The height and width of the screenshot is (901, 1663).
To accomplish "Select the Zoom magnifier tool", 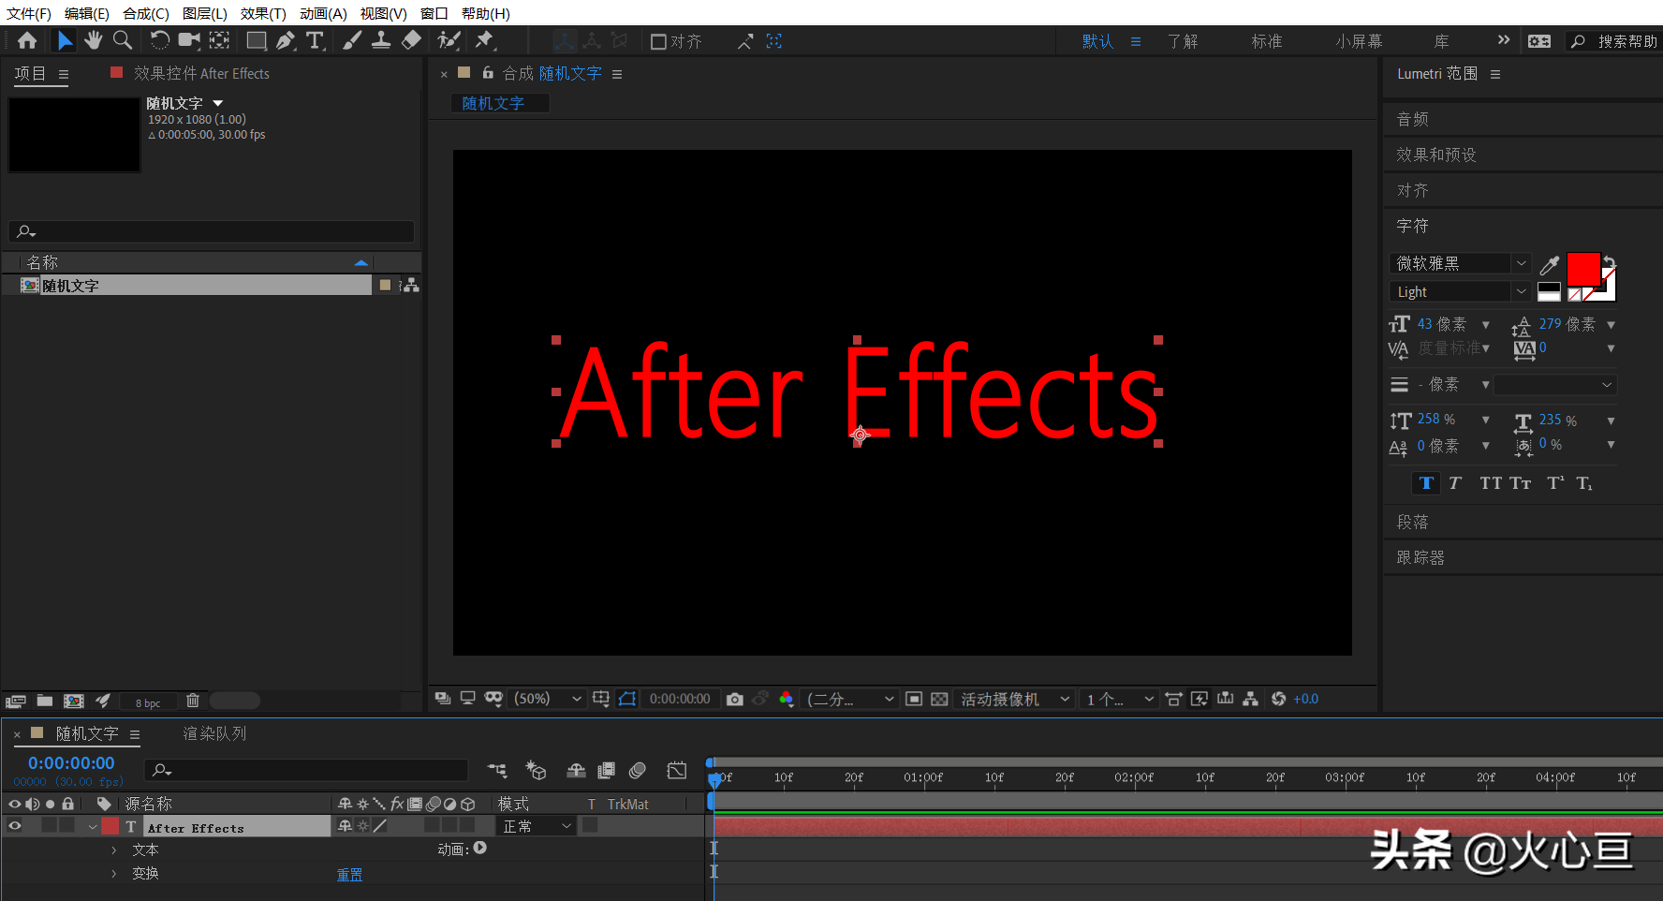I will click(122, 40).
